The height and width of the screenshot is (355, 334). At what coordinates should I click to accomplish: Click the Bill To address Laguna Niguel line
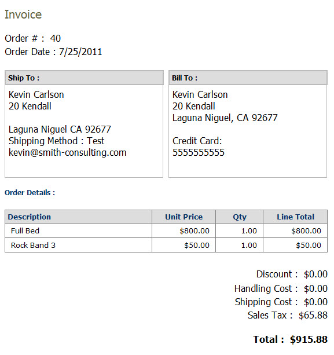click(x=225, y=118)
